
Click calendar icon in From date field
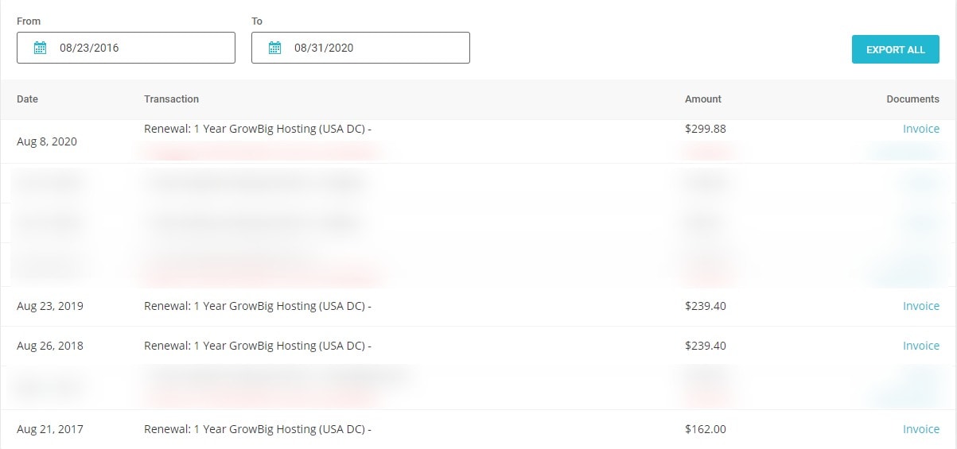coord(41,48)
